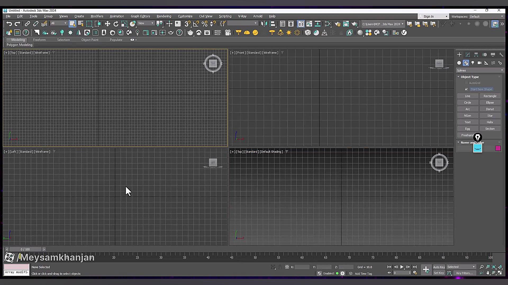The height and width of the screenshot is (285, 508).
Task: Switch to the Freeform ribbon tab
Action: 39,40
